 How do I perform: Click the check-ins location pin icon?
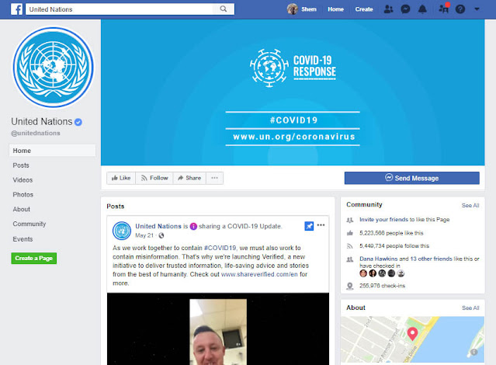(350, 286)
